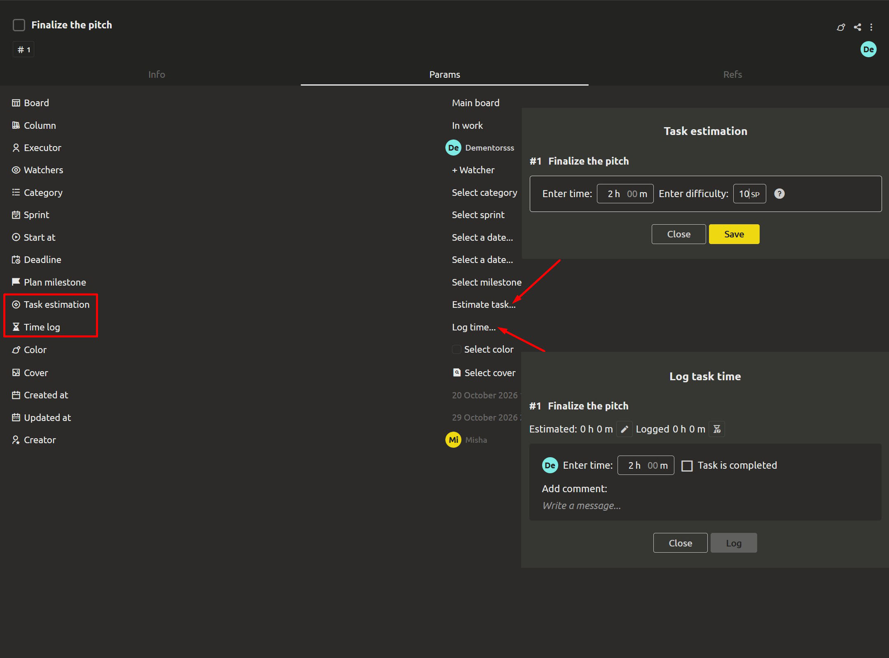The image size is (889, 658).
Task: Click the Log time... link
Action: [473, 327]
